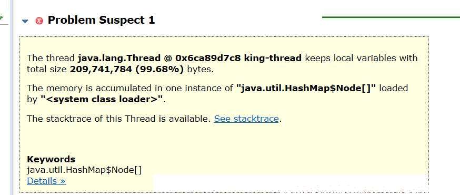The height and width of the screenshot is (195, 460).
Task: Click the Keywords heading
Action: tap(51, 159)
